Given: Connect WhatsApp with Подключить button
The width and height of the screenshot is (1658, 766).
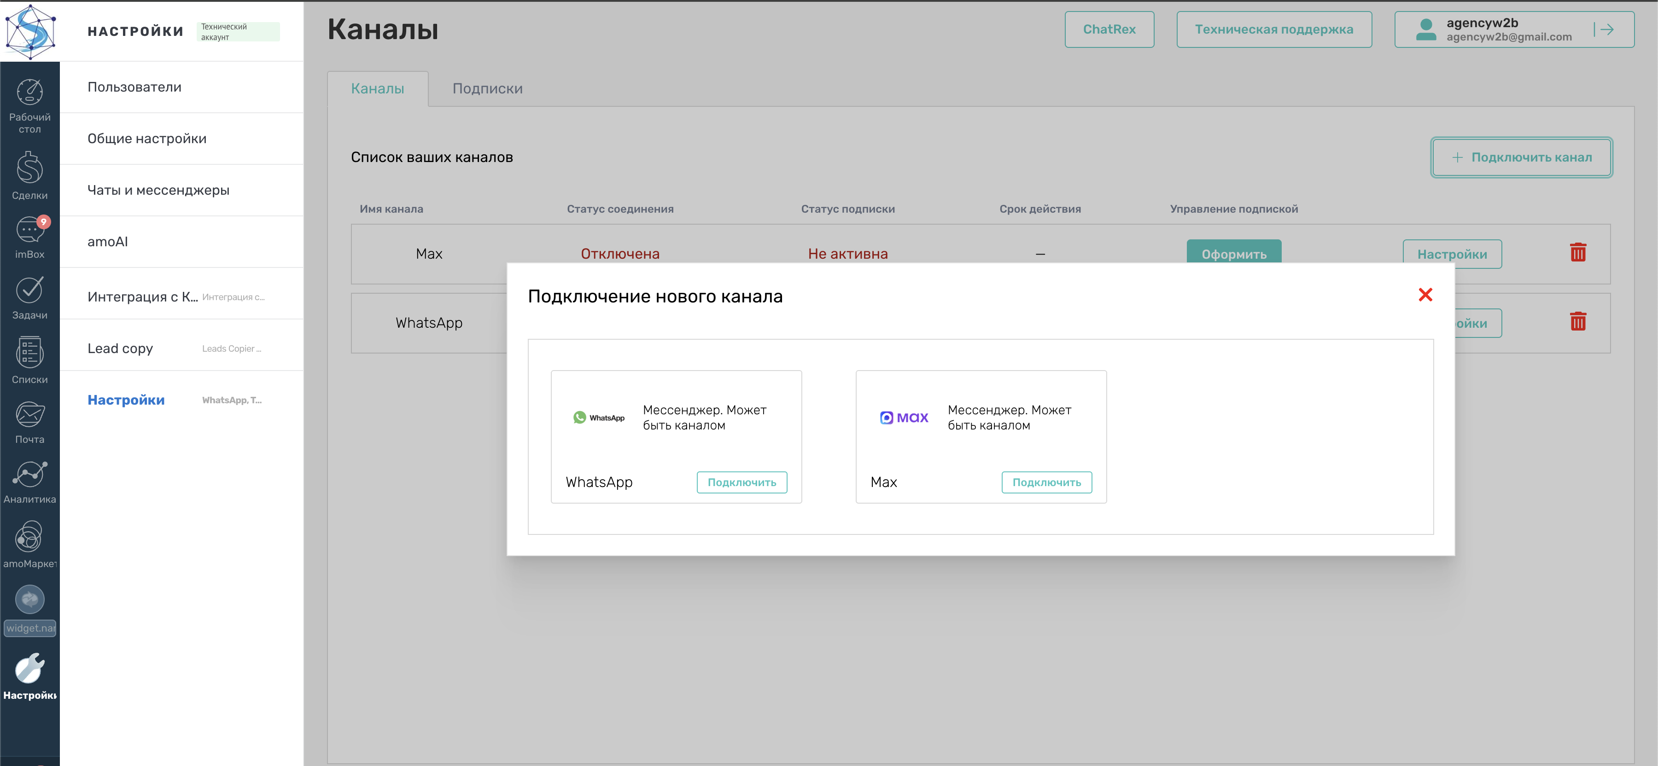Looking at the screenshot, I should point(741,482).
